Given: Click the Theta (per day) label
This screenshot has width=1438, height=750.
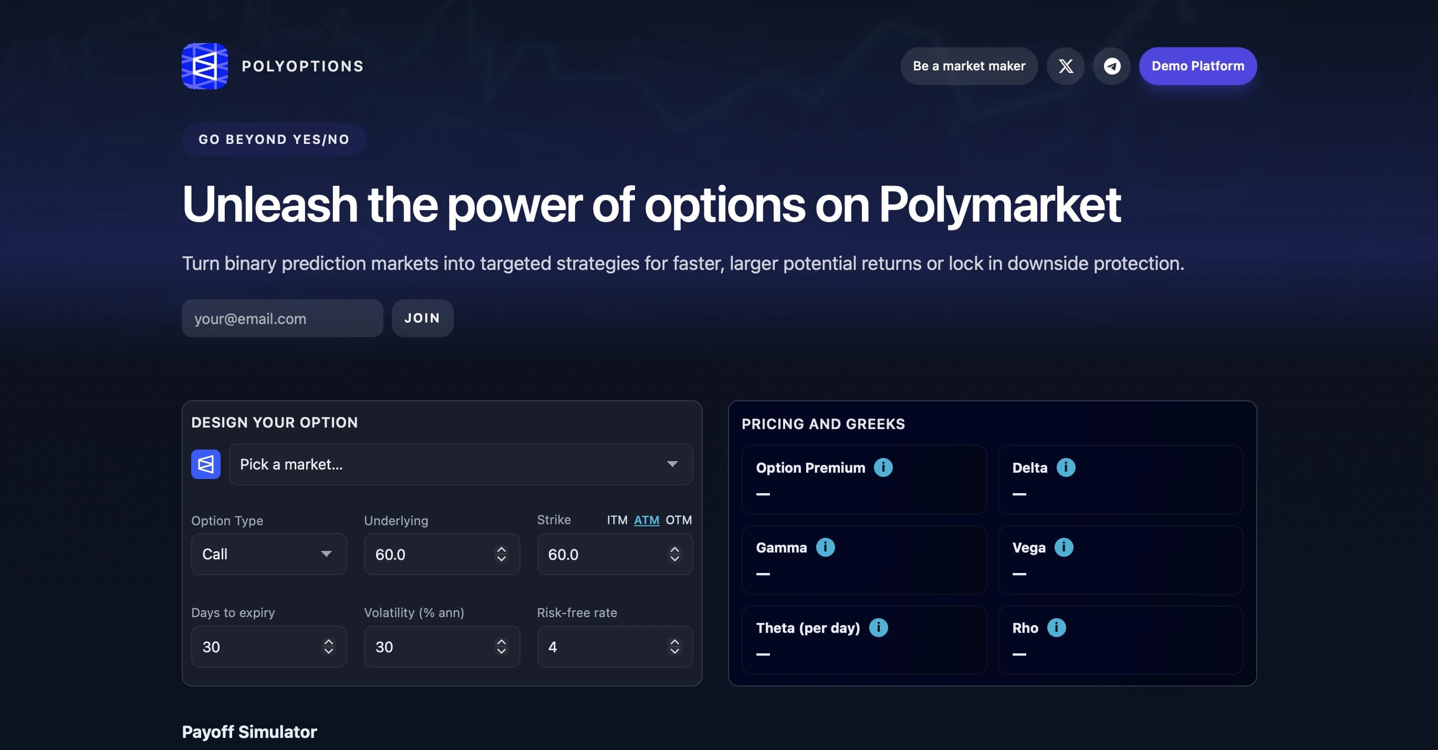Looking at the screenshot, I should [x=808, y=628].
